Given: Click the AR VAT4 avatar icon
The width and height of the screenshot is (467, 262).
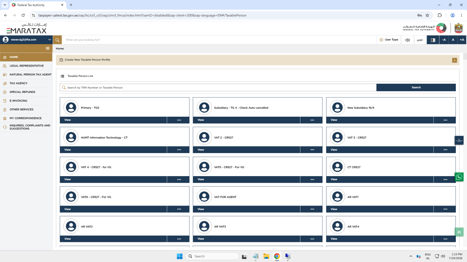Looking at the screenshot, I should click(337, 226).
